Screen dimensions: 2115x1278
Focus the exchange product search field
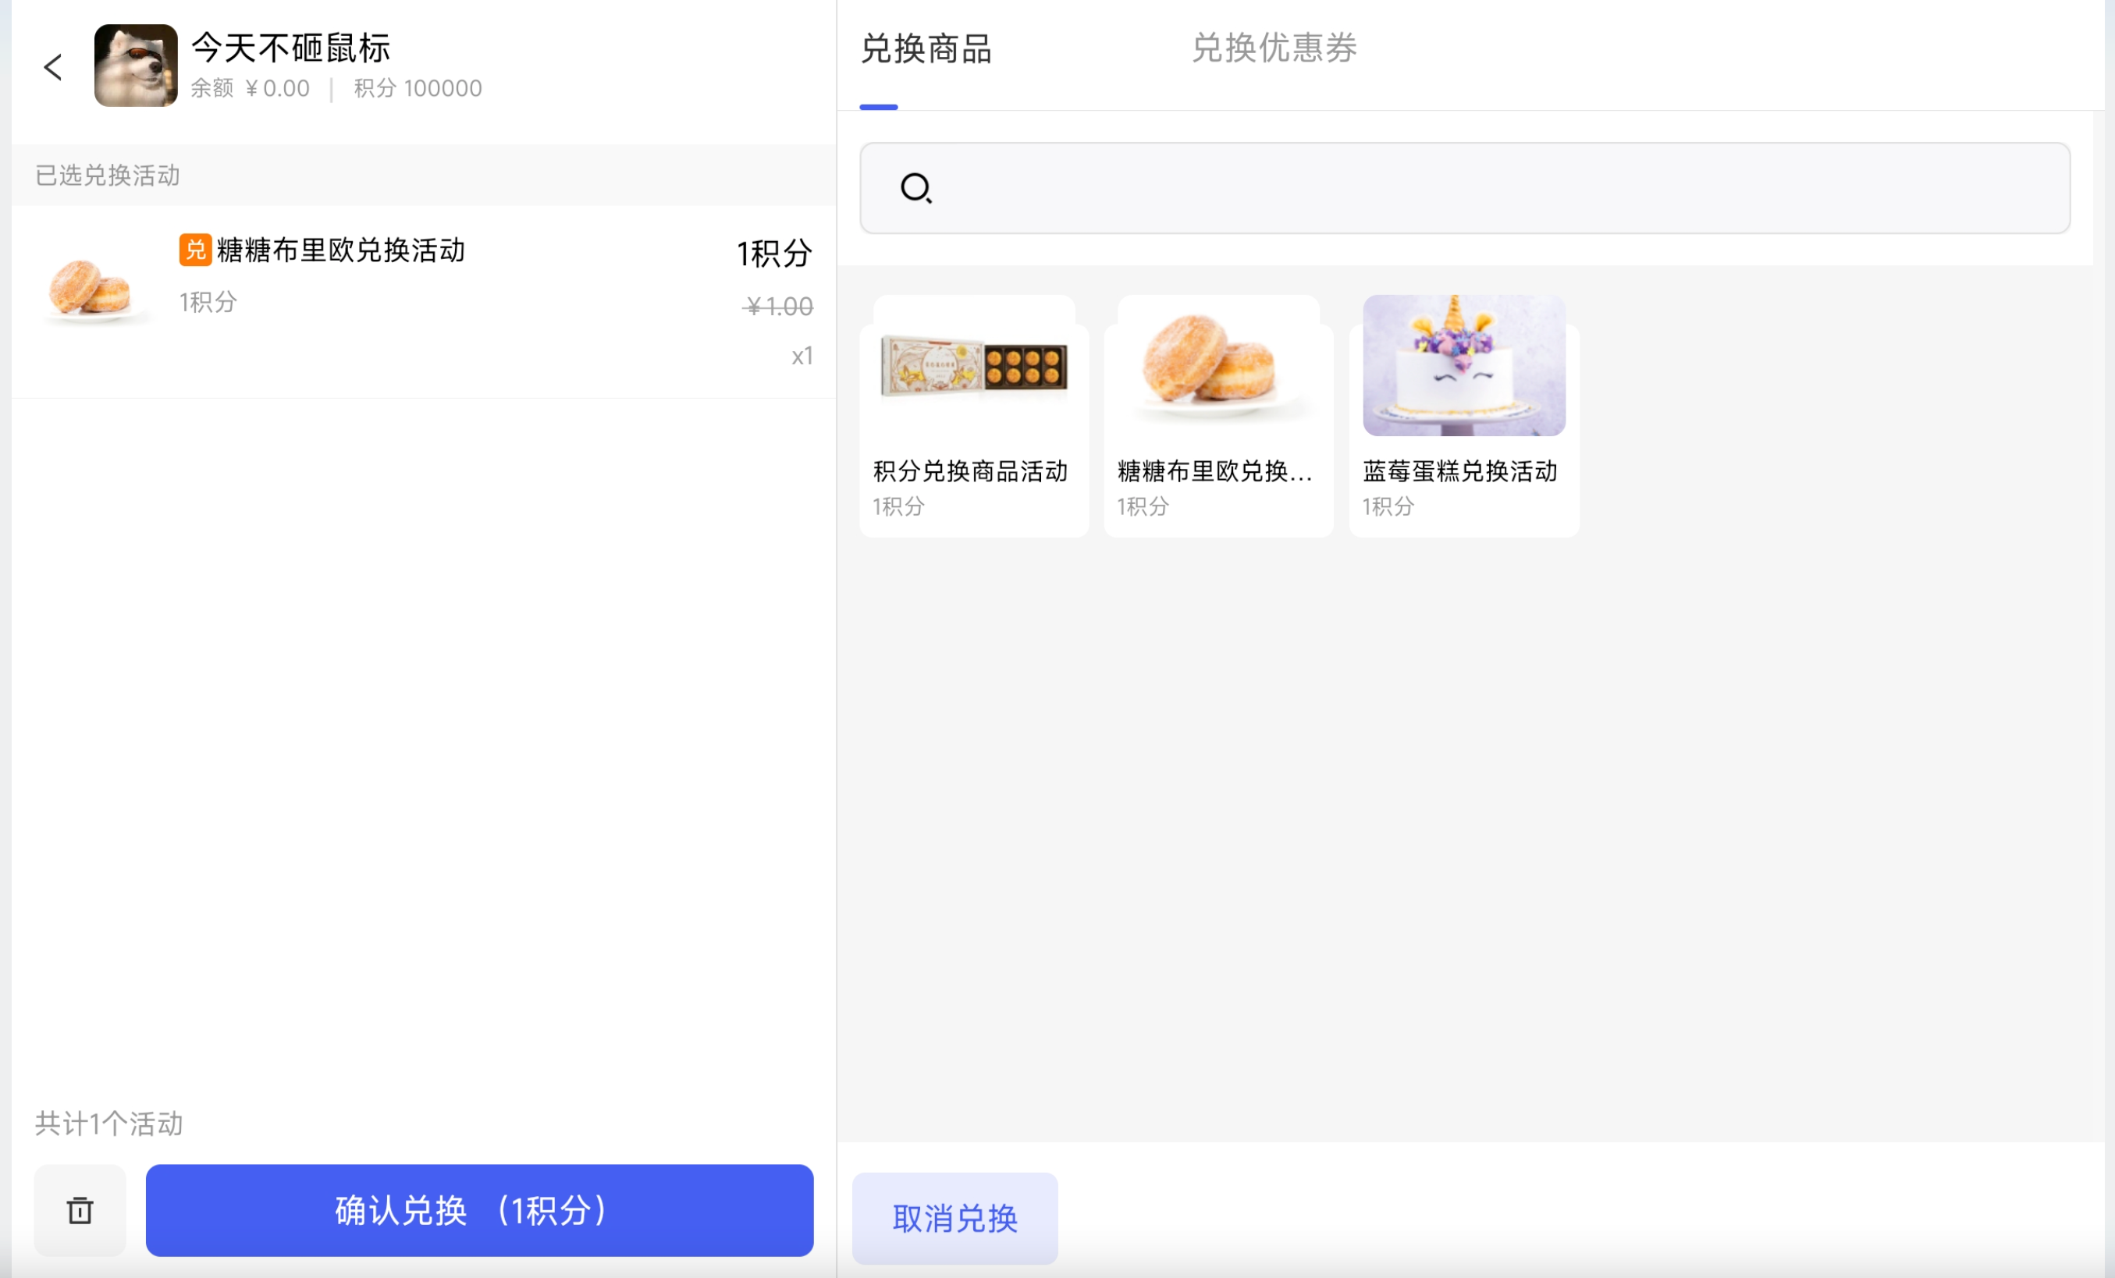click(x=1464, y=188)
